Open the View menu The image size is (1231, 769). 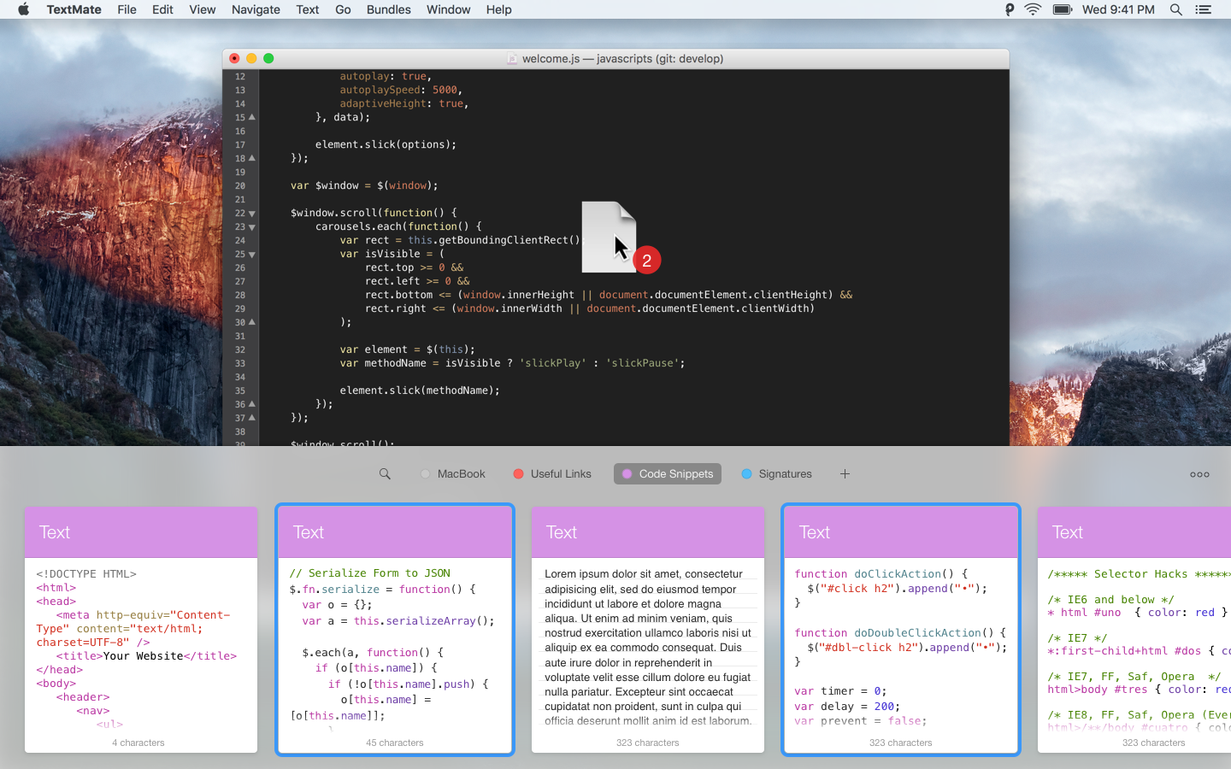[202, 9]
